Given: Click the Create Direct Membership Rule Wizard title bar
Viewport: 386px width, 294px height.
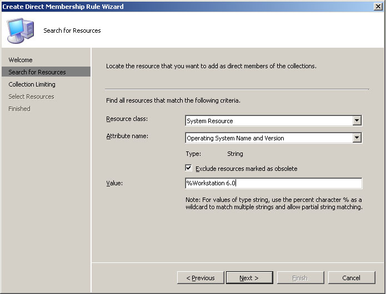Looking at the screenshot, I should (x=187, y=7).
